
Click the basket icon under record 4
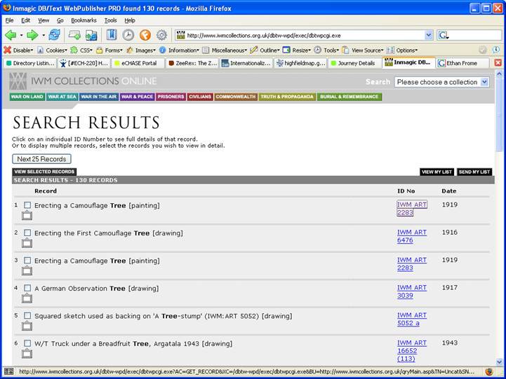click(x=27, y=298)
